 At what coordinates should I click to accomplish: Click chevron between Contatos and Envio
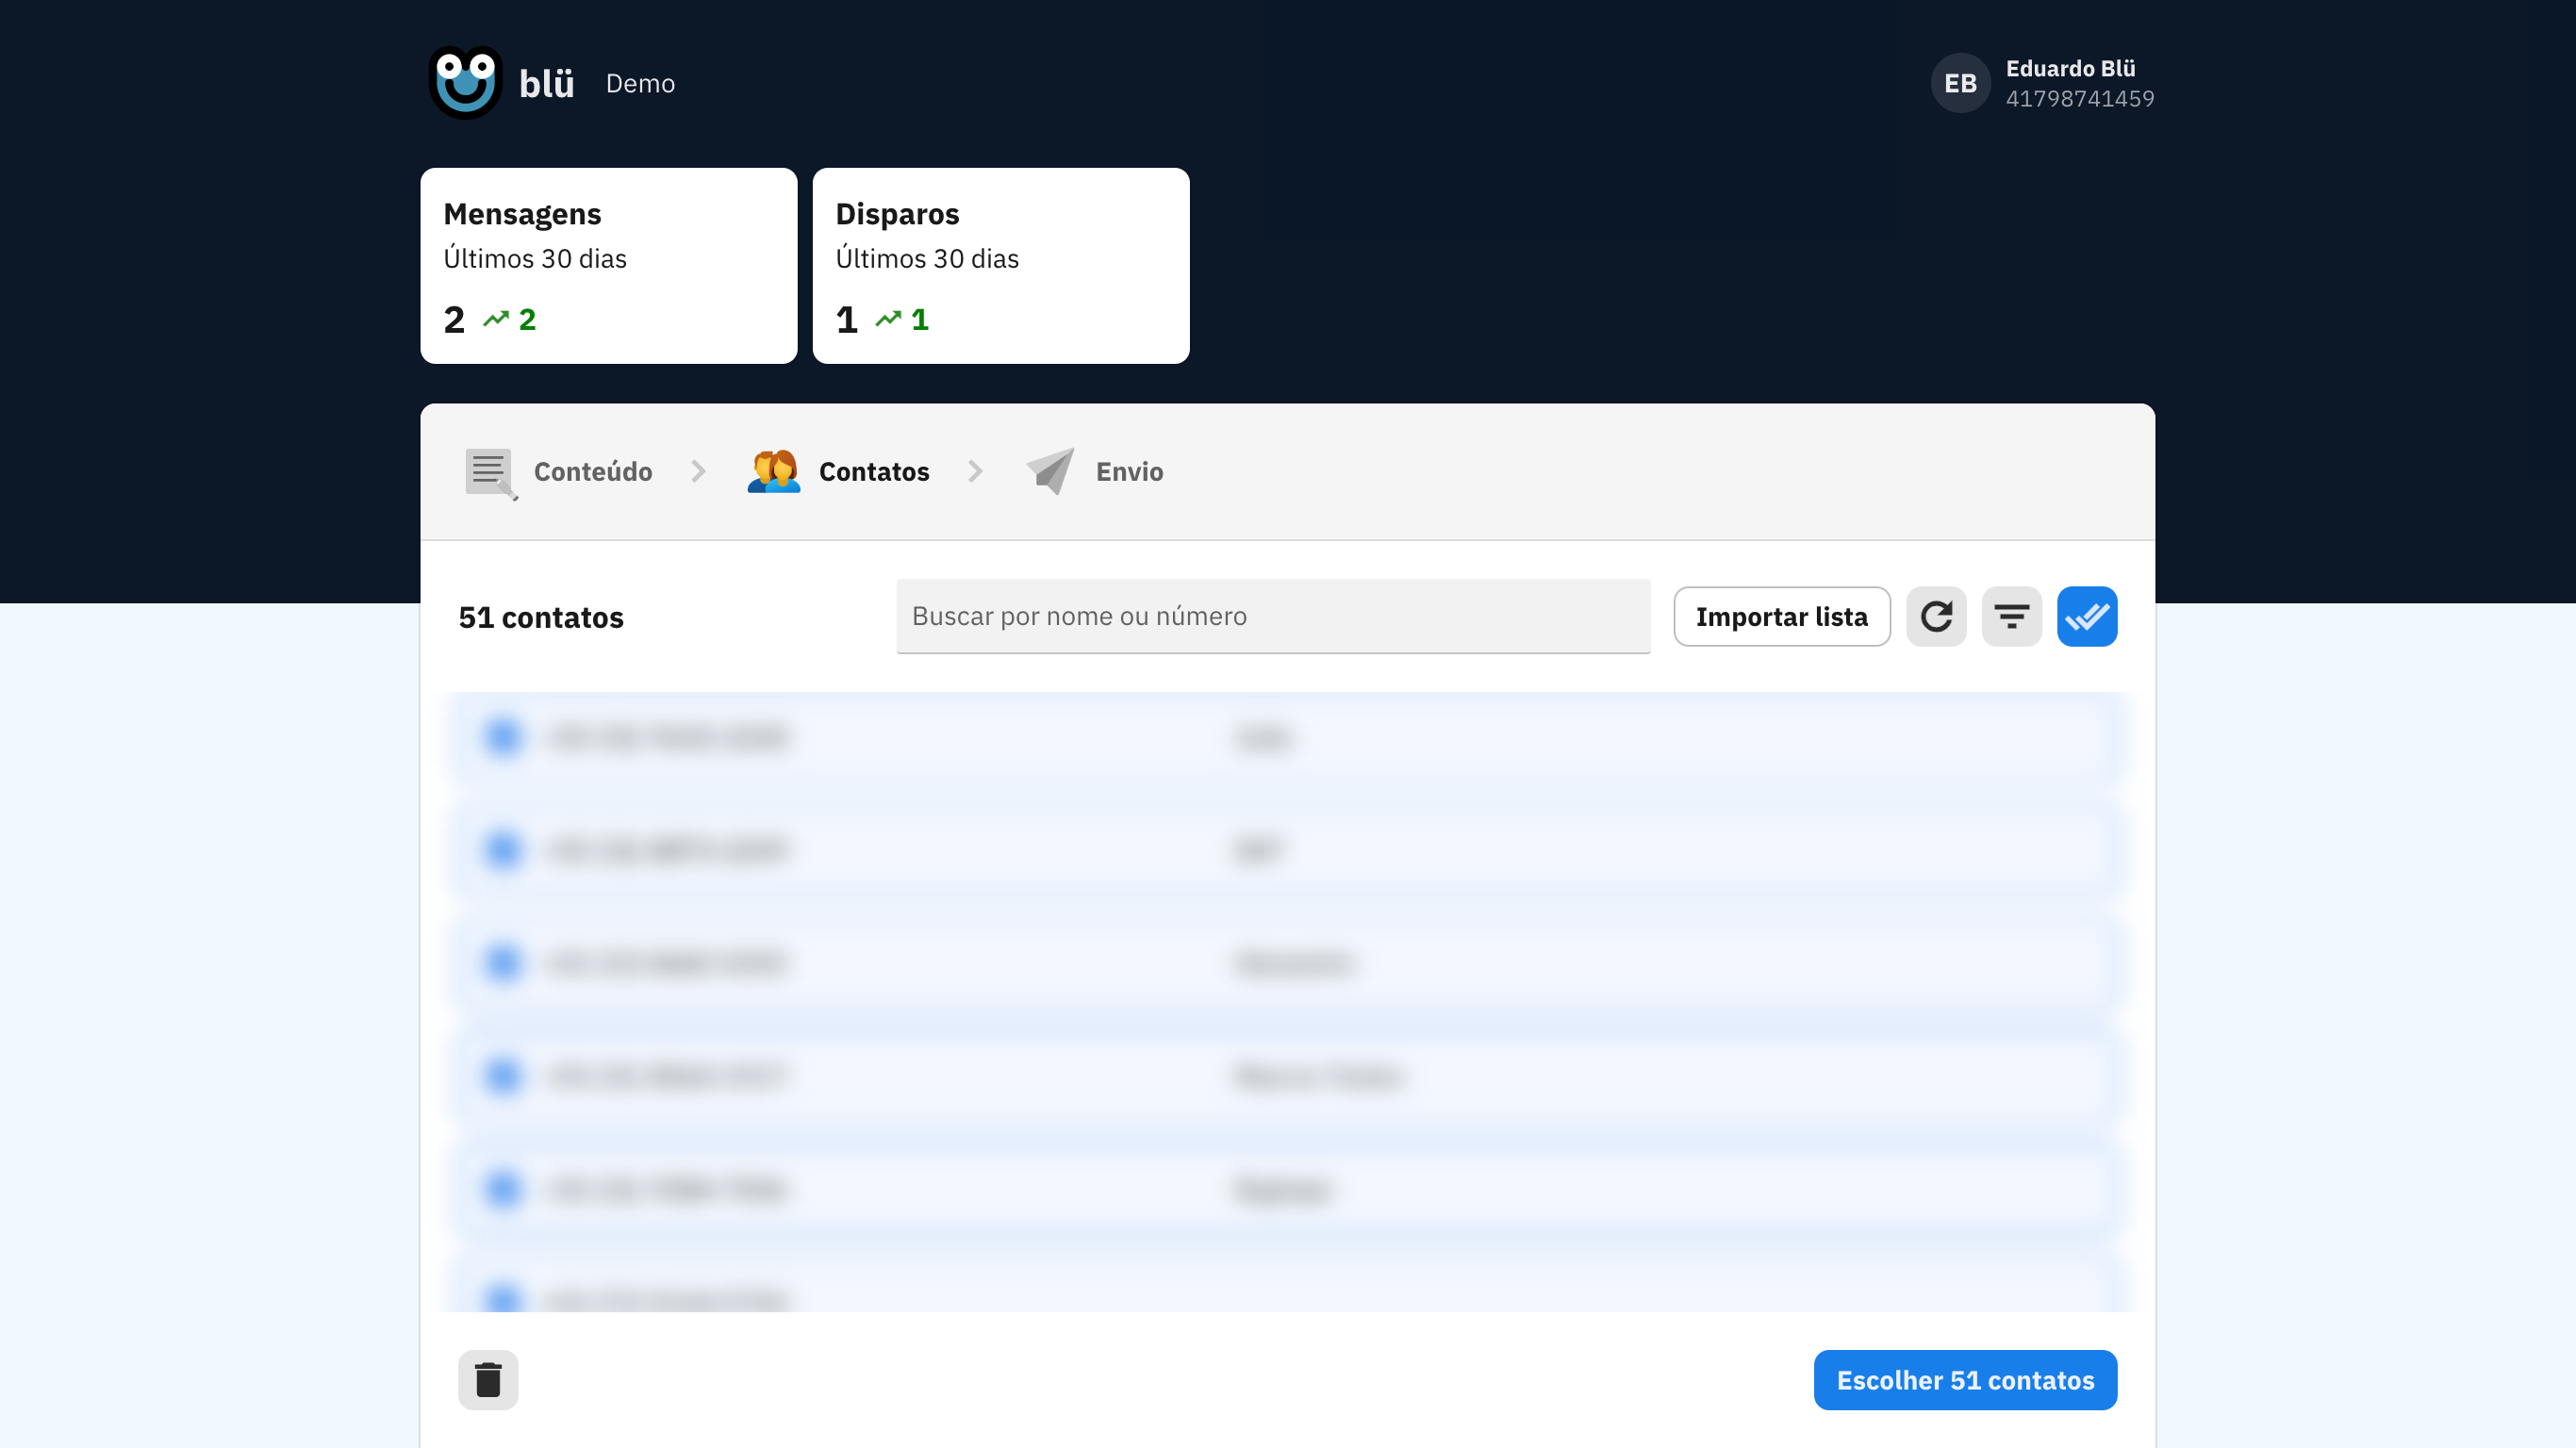[x=976, y=472]
